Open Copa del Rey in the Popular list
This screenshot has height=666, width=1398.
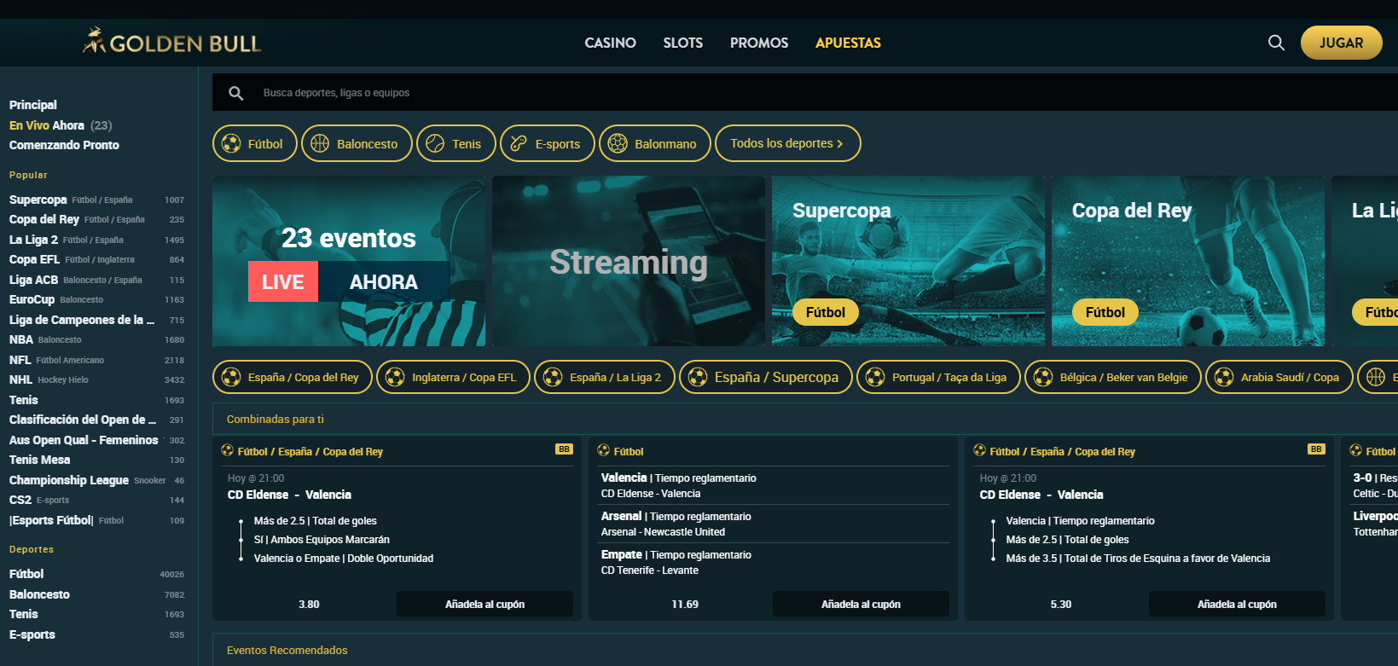[96, 219]
